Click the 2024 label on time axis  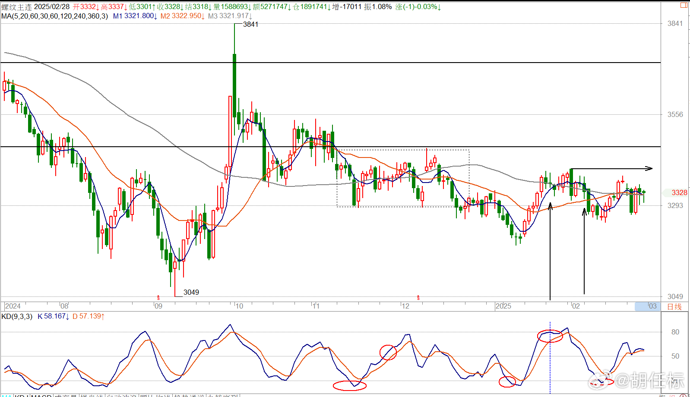click(13, 306)
